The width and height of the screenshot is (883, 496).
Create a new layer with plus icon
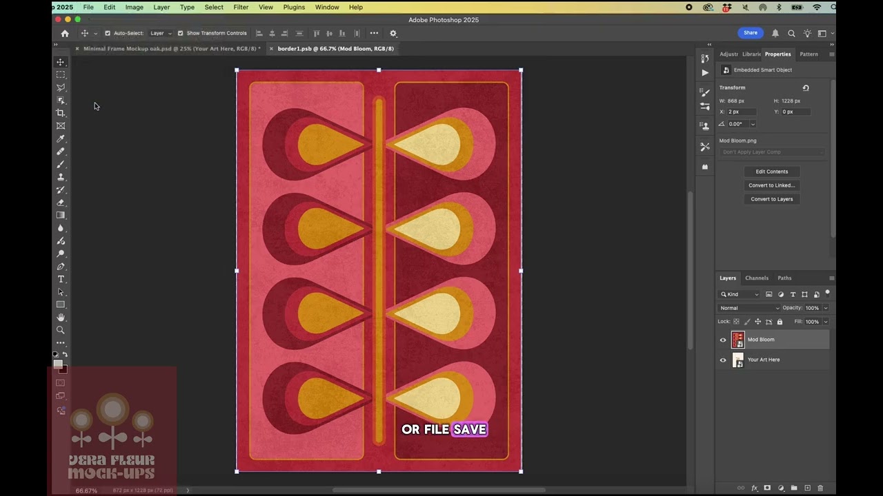(807, 488)
